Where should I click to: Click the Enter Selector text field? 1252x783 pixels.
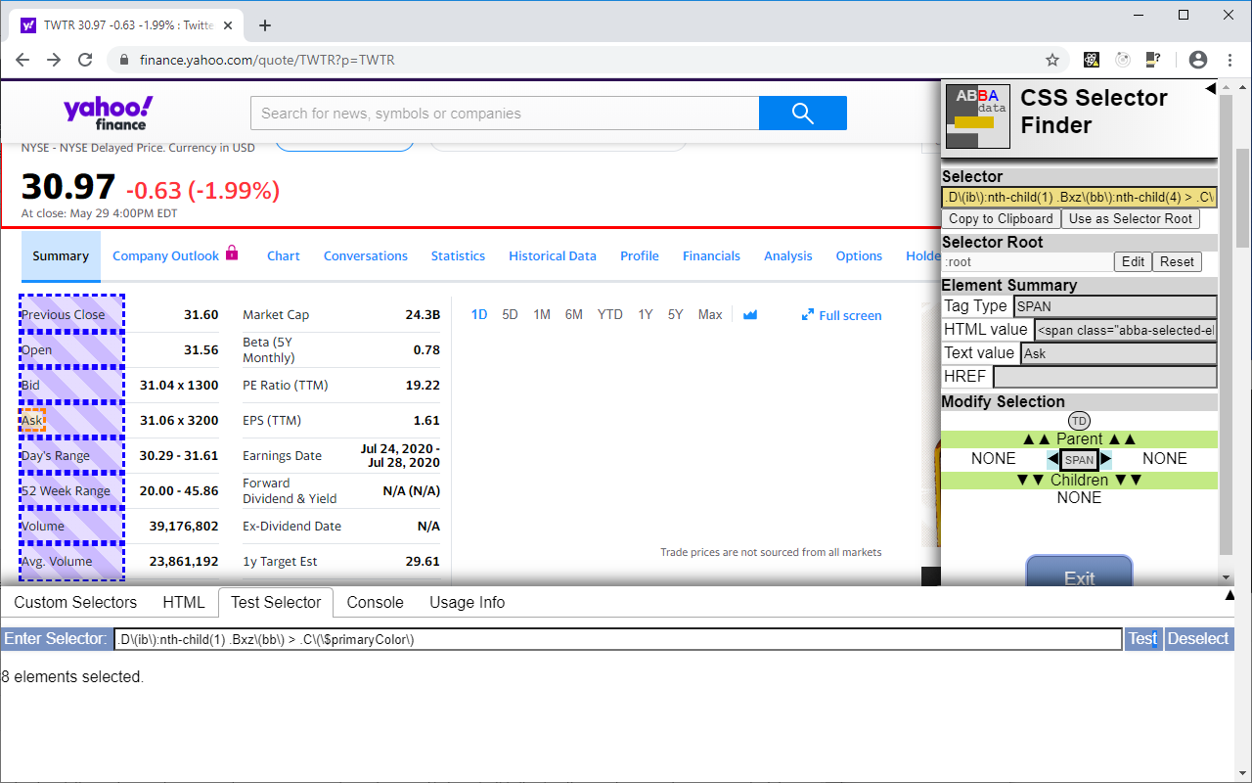[617, 639]
